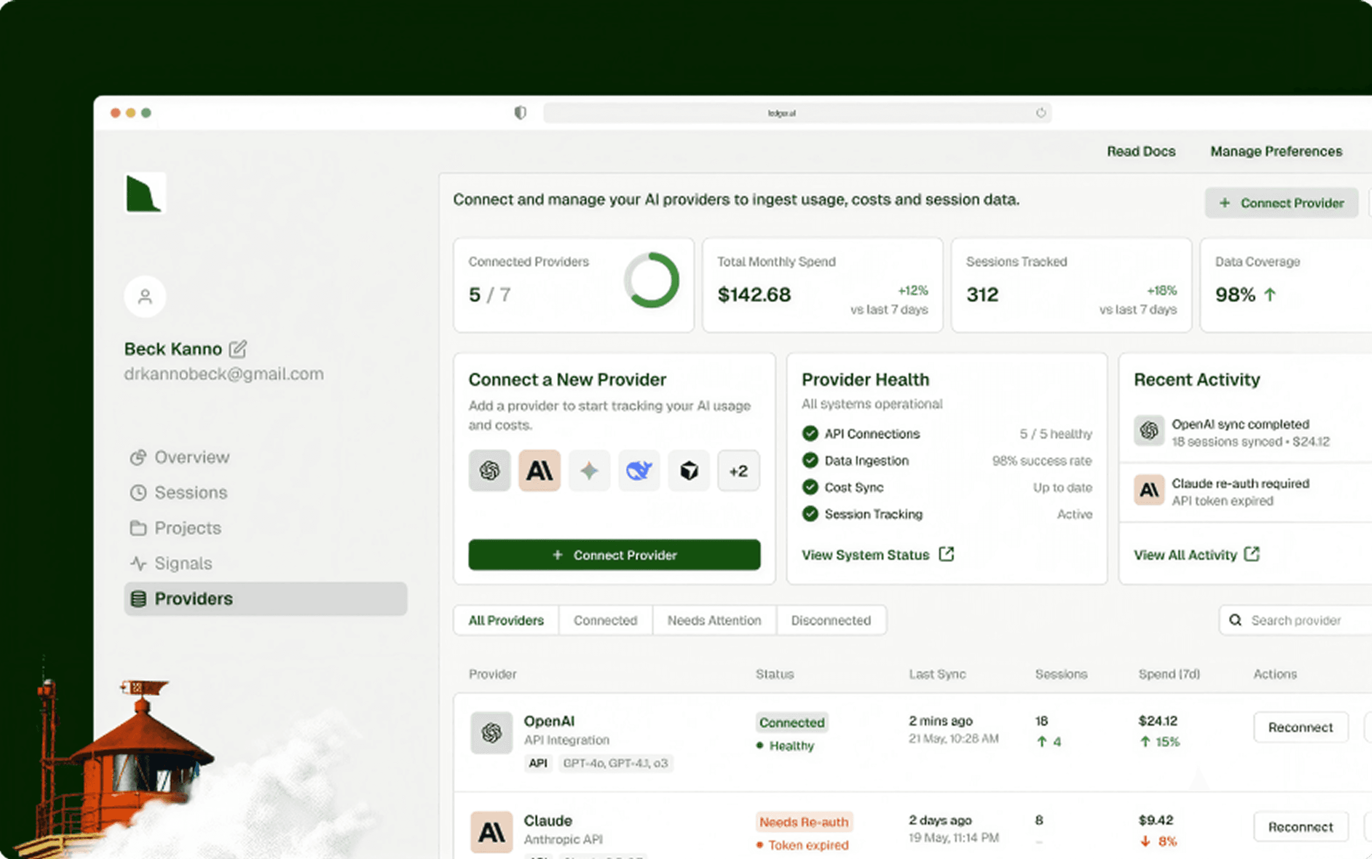The width and height of the screenshot is (1372, 859).
Task: Click the top-right Connect Provider button
Action: 1281,203
